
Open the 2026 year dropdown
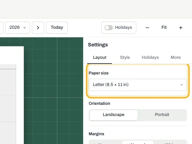[18, 28]
